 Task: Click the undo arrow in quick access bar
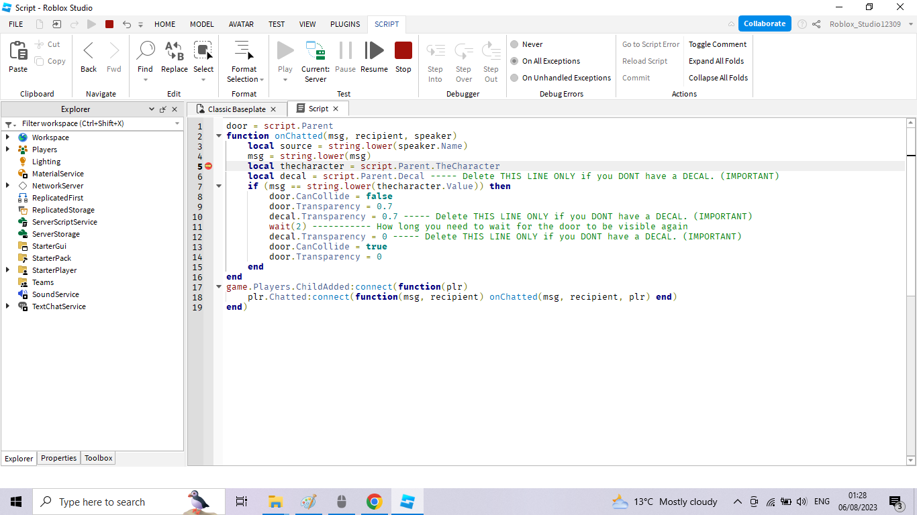(x=127, y=24)
